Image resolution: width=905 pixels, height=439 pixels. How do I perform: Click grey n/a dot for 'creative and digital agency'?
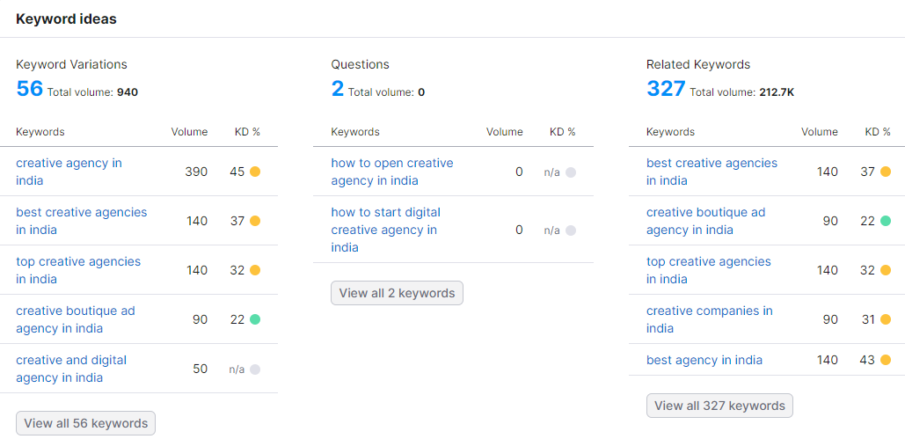coord(255,369)
